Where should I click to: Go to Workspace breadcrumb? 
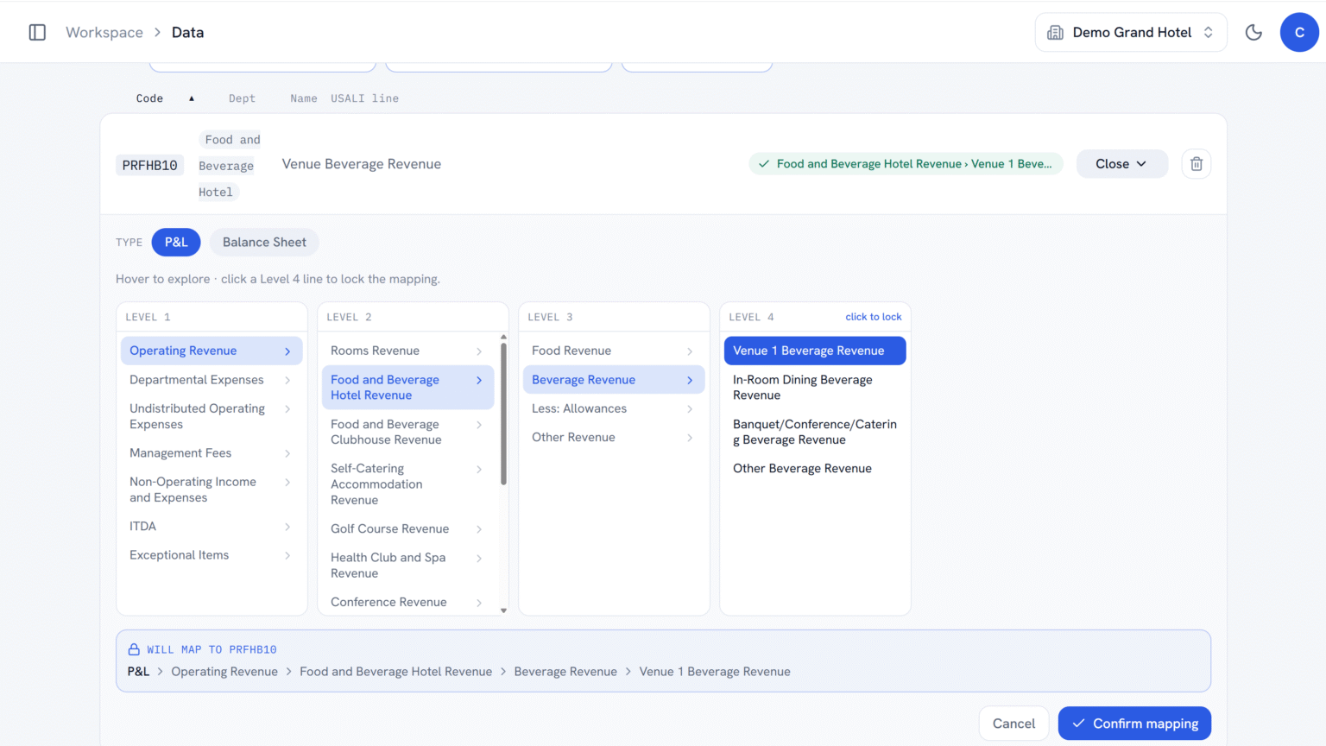[x=104, y=32]
